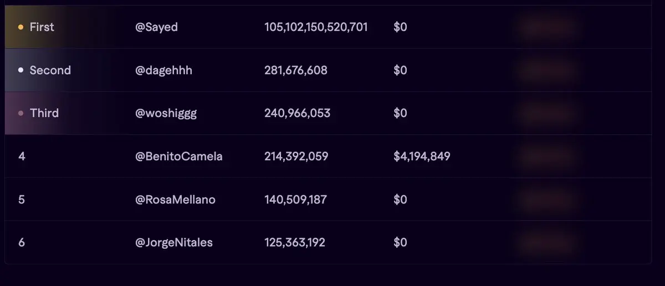Click the 281,676,608 score value

coord(295,70)
